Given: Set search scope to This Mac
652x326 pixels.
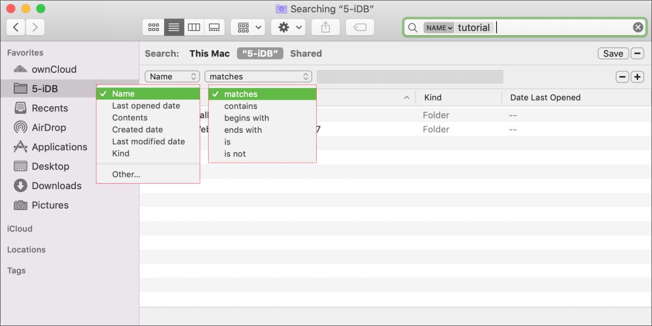Looking at the screenshot, I should [209, 53].
